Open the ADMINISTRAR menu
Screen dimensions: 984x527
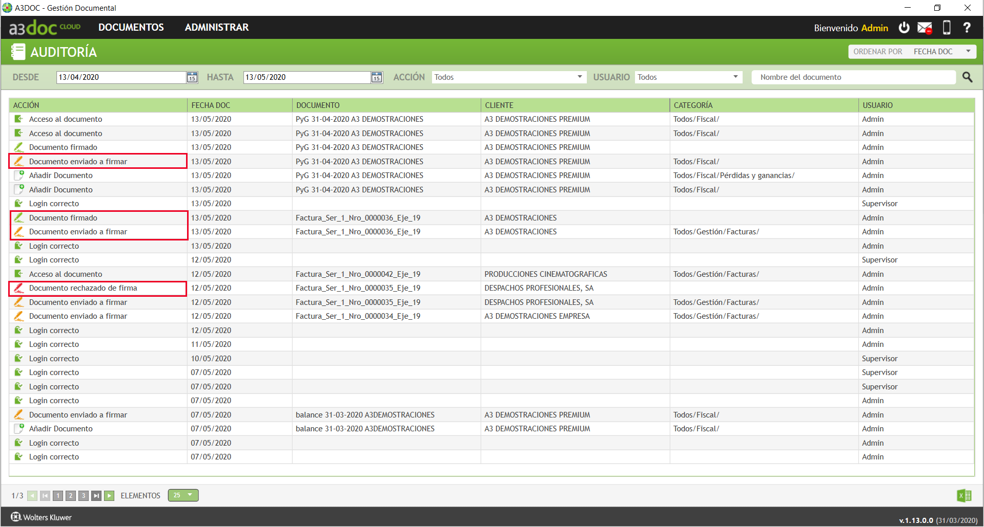(x=217, y=28)
